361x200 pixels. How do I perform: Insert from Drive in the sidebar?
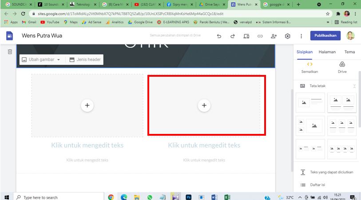[342, 67]
